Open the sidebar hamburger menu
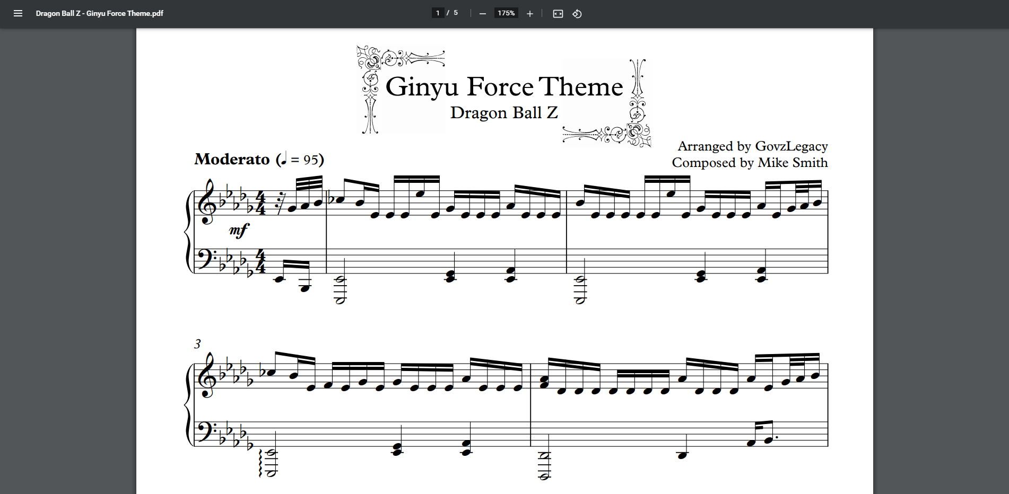The width and height of the screenshot is (1009, 494). point(18,13)
